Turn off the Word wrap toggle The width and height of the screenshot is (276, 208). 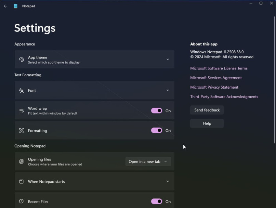(157, 110)
